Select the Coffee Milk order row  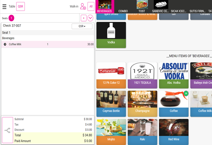click(47, 44)
